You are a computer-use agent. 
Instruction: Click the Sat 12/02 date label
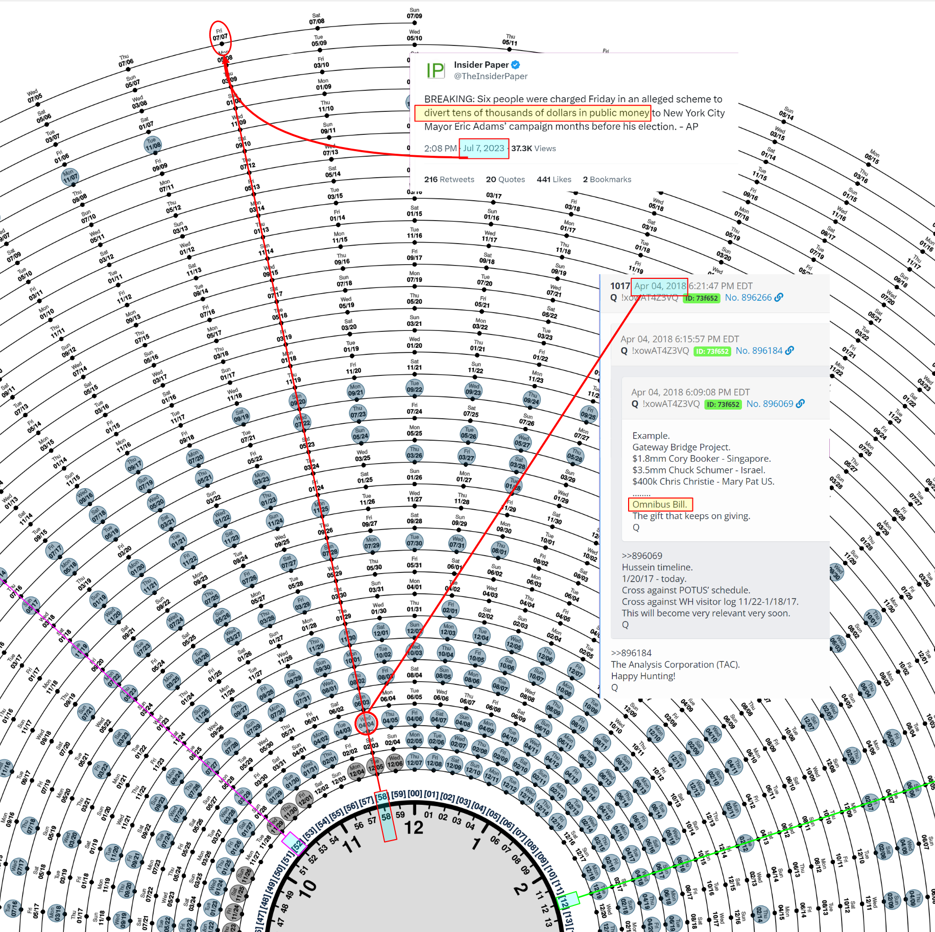click(x=321, y=787)
